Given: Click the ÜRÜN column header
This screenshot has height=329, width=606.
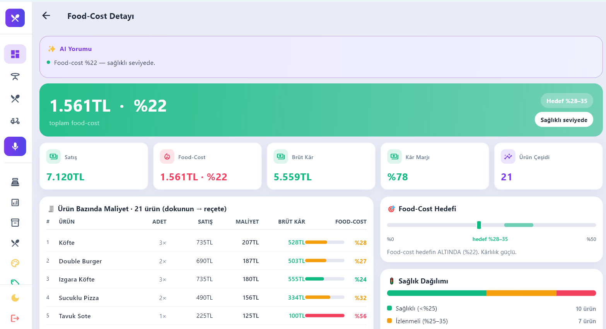Looking at the screenshot, I should click(67, 222).
